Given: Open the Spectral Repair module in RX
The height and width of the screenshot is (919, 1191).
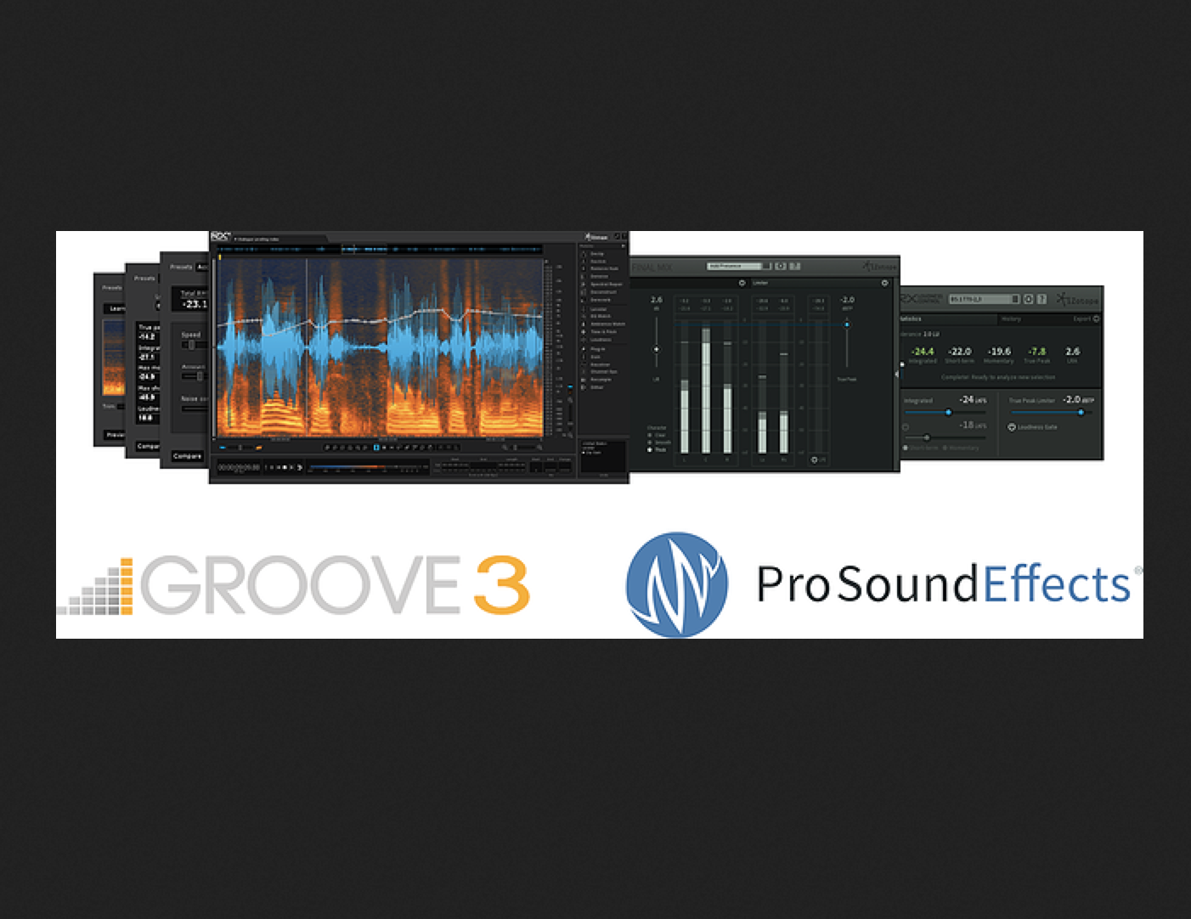Looking at the screenshot, I should point(605,284).
